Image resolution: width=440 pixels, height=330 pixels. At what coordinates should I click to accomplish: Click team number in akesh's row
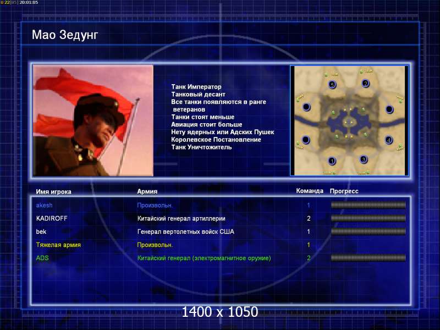309,205
